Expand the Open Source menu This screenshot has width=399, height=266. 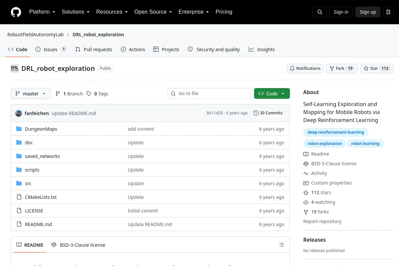153,12
